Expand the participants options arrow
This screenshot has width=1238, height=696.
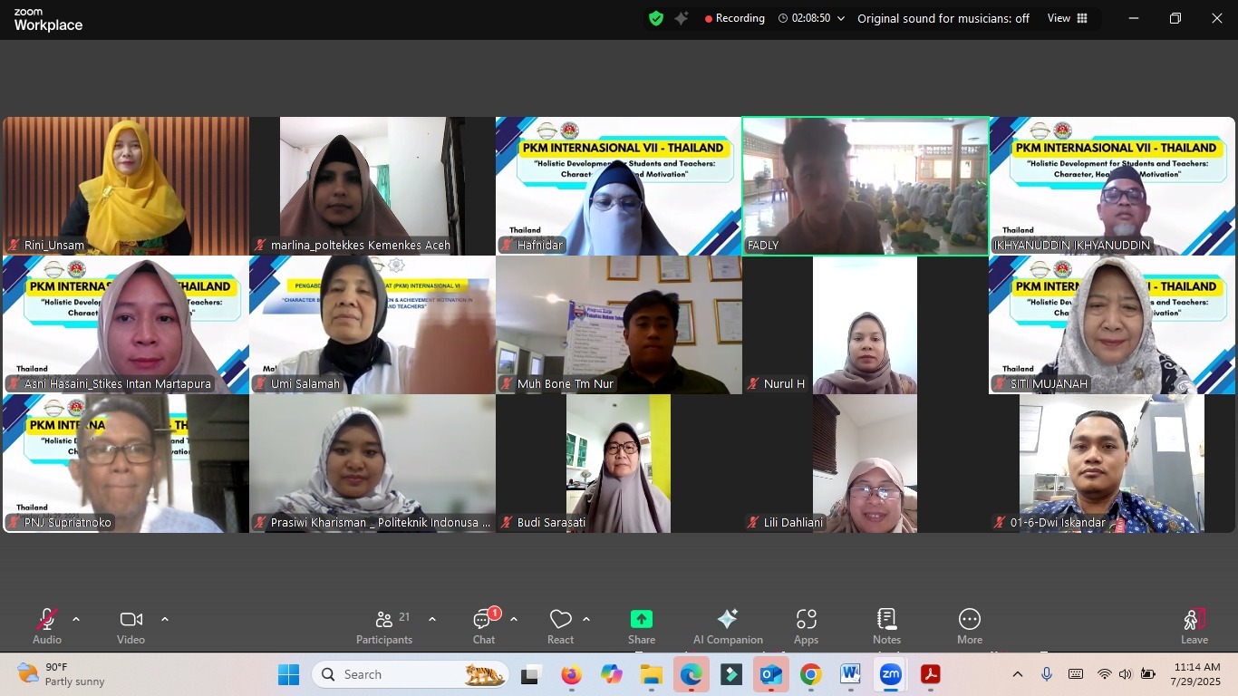(x=432, y=619)
